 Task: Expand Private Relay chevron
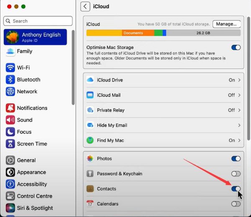(239, 110)
